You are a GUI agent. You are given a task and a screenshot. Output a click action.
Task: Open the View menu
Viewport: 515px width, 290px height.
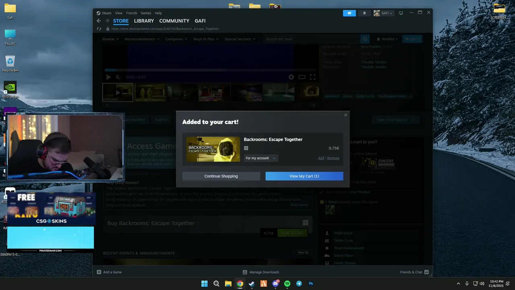[119, 13]
